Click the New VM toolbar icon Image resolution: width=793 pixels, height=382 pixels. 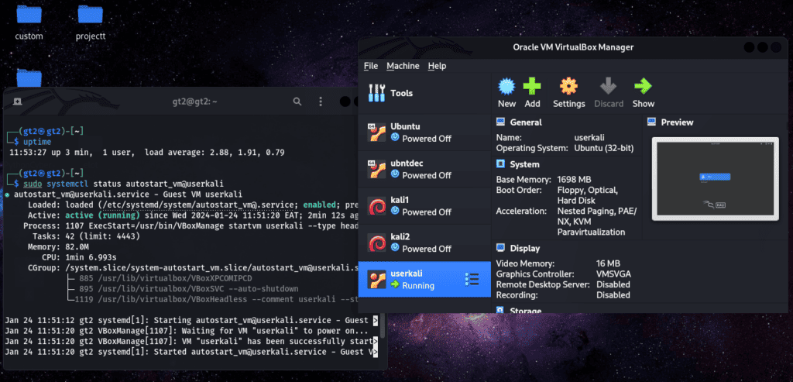coord(506,87)
